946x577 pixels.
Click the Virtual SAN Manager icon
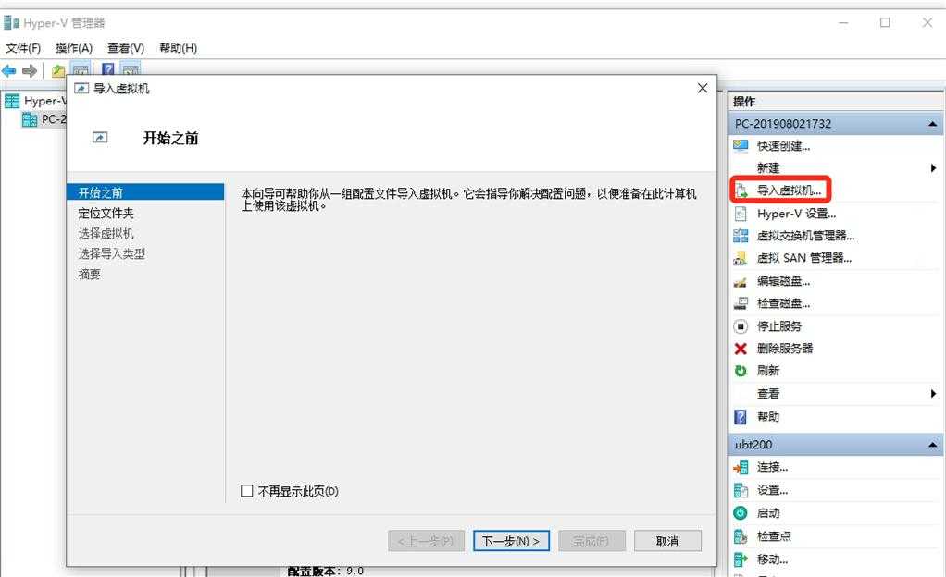pyautogui.click(x=741, y=258)
